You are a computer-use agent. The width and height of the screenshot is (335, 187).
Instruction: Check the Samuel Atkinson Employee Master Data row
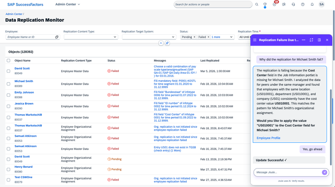(x=8, y=149)
